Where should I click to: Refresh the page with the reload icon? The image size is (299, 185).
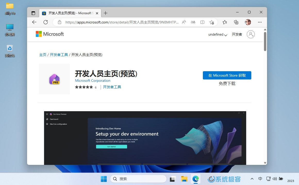pos(46,22)
